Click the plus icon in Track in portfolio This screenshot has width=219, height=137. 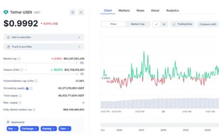click(79, 47)
